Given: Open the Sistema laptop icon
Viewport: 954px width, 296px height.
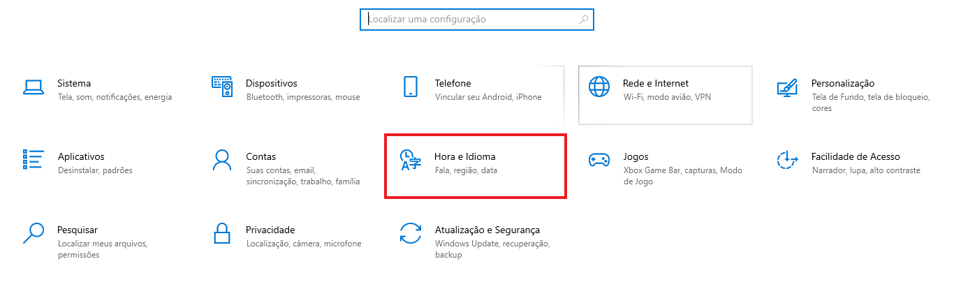Looking at the screenshot, I should tap(34, 87).
